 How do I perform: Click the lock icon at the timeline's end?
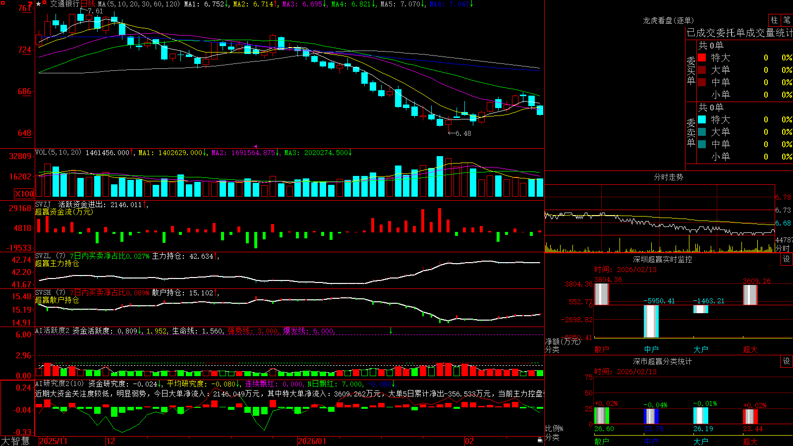[x=540, y=440]
